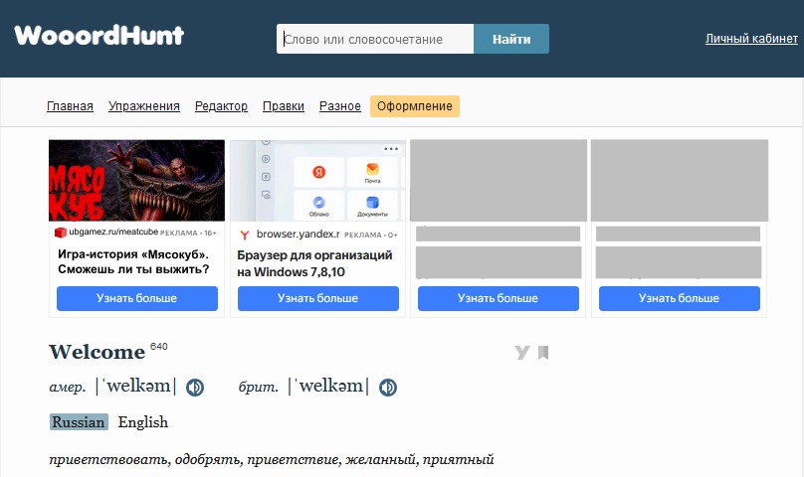Click the fourth gray placeholder ad image
Screen dimensions: 804x477
[x=680, y=180]
